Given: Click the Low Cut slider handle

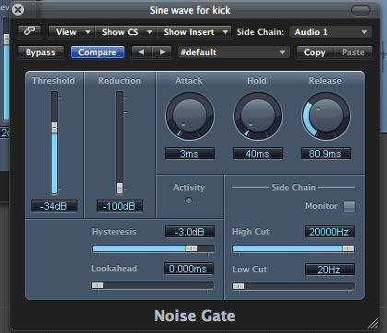Looking at the screenshot, I should tap(239, 286).
